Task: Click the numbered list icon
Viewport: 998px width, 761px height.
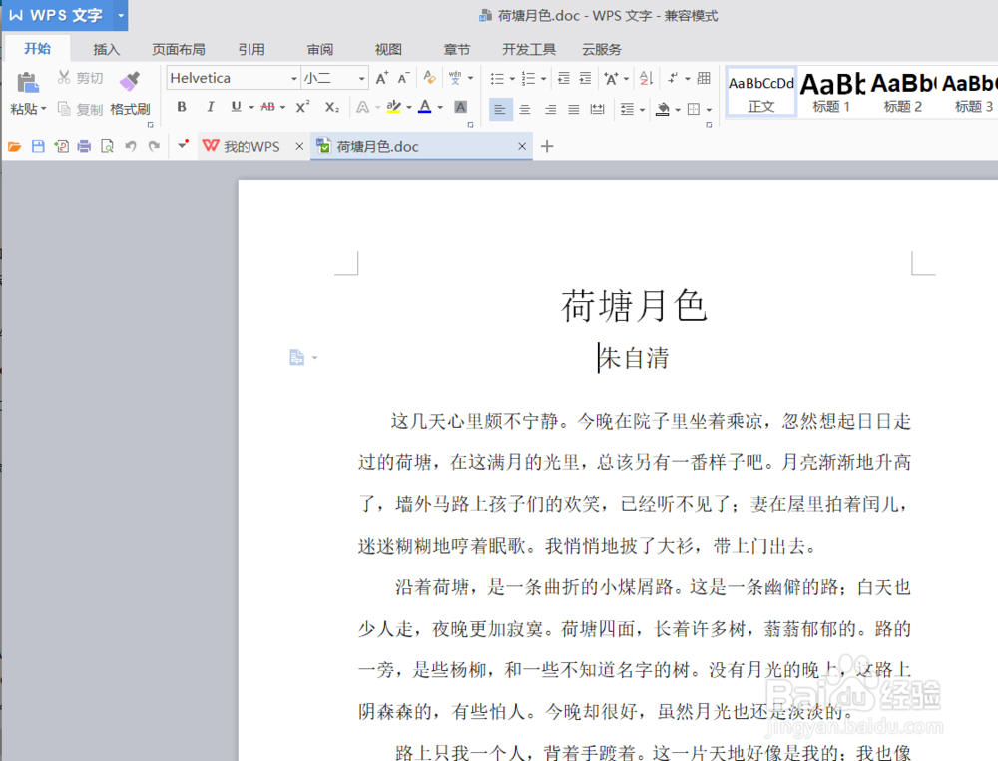Action: click(x=528, y=78)
